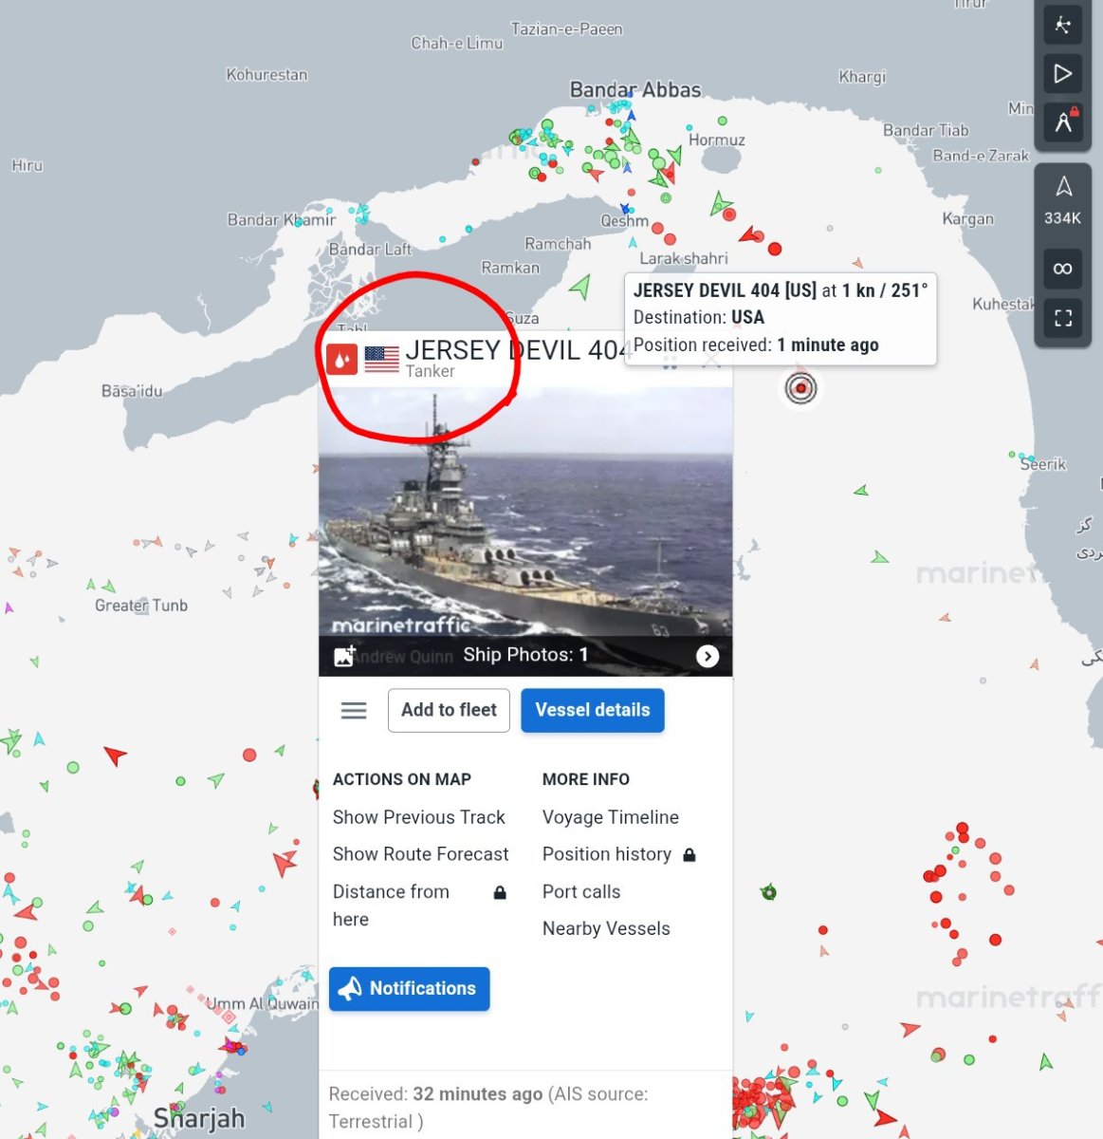Open Vessel details
The width and height of the screenshot is (1103, 1139).
[593, 710]
